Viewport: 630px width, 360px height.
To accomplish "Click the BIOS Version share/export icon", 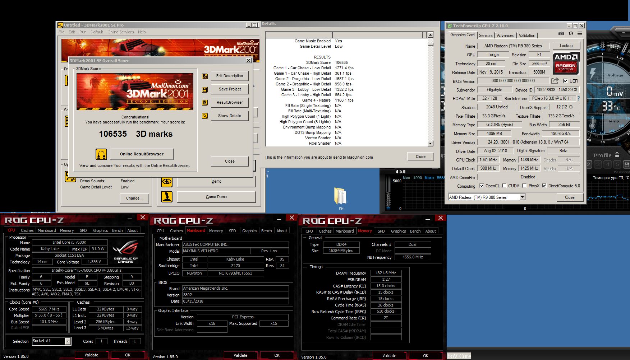I will point(555,81).
